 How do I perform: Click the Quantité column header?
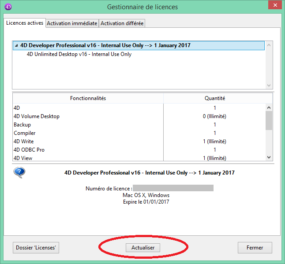(x=215, y=98)
